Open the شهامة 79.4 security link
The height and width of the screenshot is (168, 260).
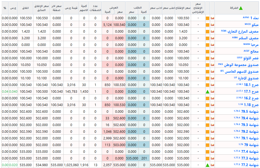pos(246,118)
